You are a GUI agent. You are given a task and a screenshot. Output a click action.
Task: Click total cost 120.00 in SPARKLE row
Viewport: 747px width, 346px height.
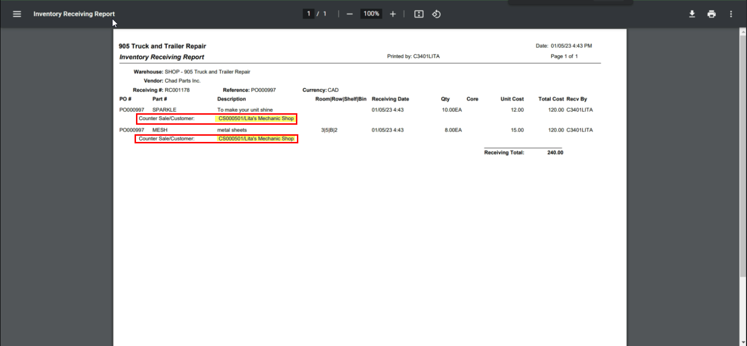click(x=556, y=110)
